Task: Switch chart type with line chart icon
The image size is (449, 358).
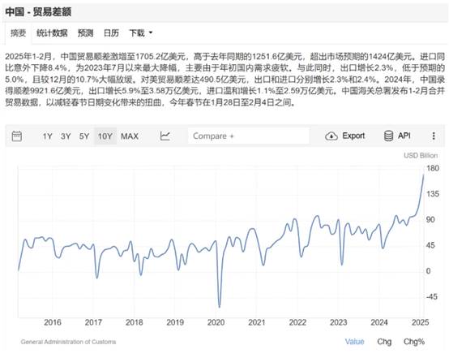Action: coord(165,136)
